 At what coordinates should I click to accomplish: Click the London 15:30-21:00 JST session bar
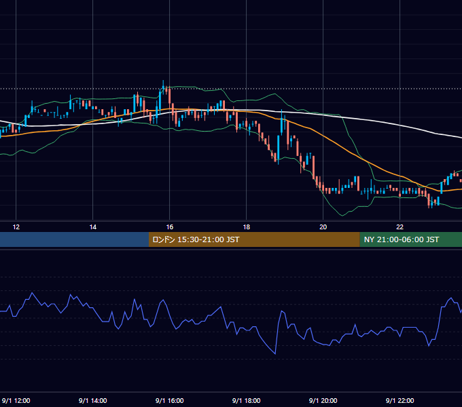click(254, 239)
